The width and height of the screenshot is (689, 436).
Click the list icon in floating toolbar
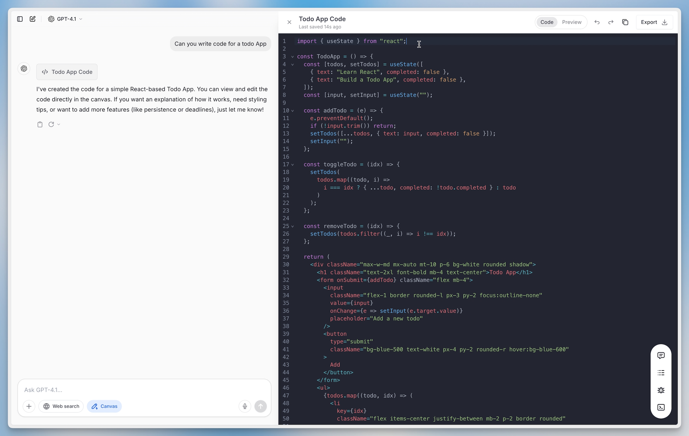(x=661, y=373)
